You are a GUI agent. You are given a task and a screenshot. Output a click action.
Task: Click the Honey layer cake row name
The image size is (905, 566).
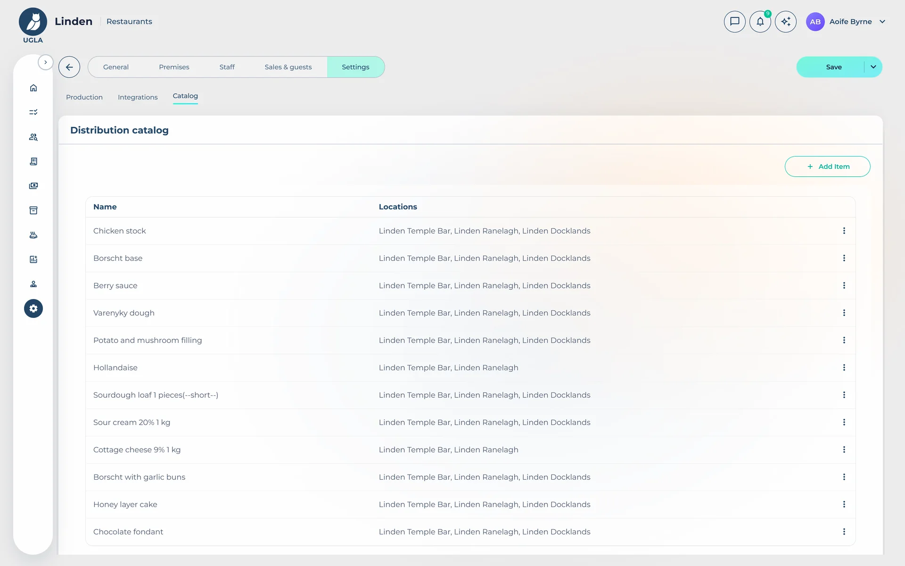click(x=125, y=504)
